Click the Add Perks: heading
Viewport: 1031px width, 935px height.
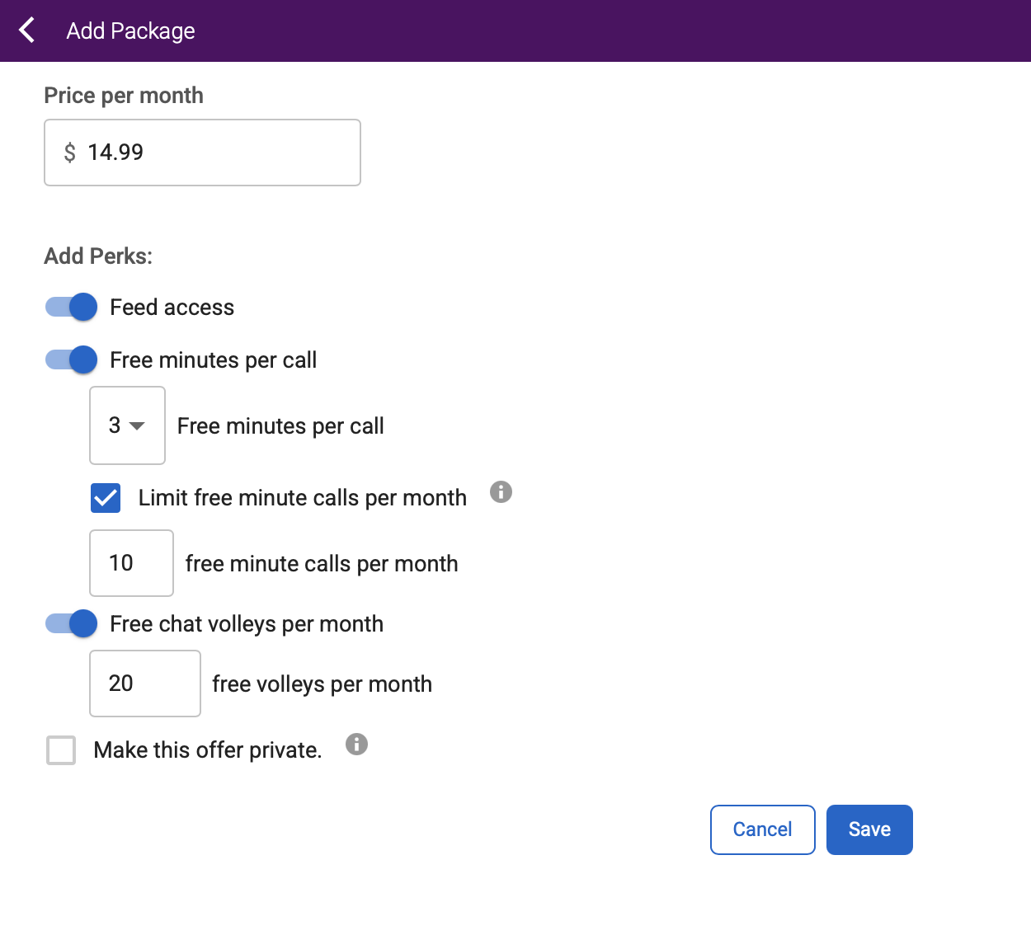pos(98,256)
